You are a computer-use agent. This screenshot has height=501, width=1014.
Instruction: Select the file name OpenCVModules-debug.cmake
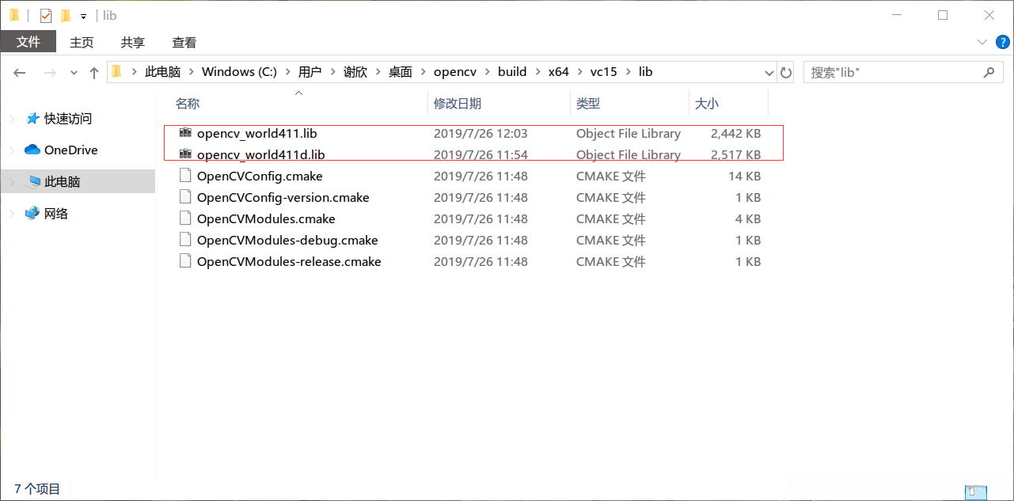pyautogui.click(x=287, y=241)
